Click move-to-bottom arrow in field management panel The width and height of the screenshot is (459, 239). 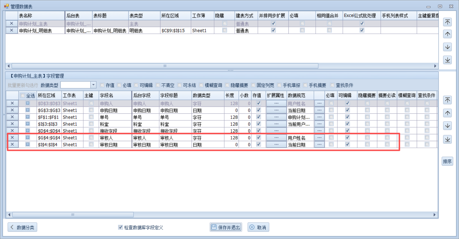point(447,139)
